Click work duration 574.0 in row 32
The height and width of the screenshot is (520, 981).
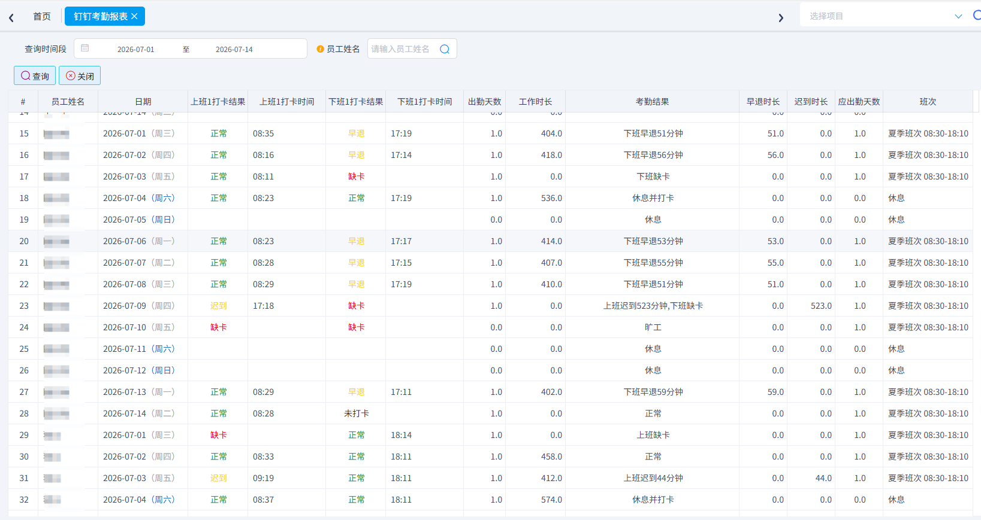click(x=551, y=500)
